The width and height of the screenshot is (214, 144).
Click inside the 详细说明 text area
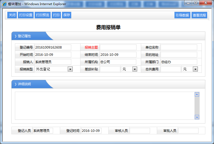point(104,105)
